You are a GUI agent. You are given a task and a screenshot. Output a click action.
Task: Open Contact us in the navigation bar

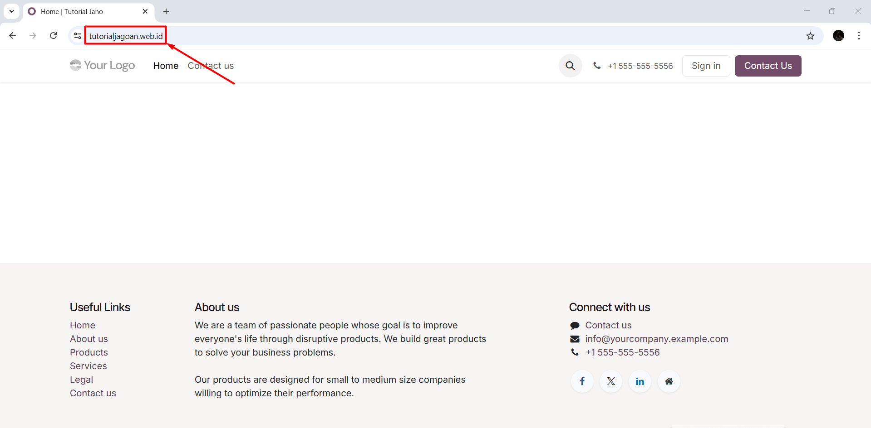(x=210, y=66)
